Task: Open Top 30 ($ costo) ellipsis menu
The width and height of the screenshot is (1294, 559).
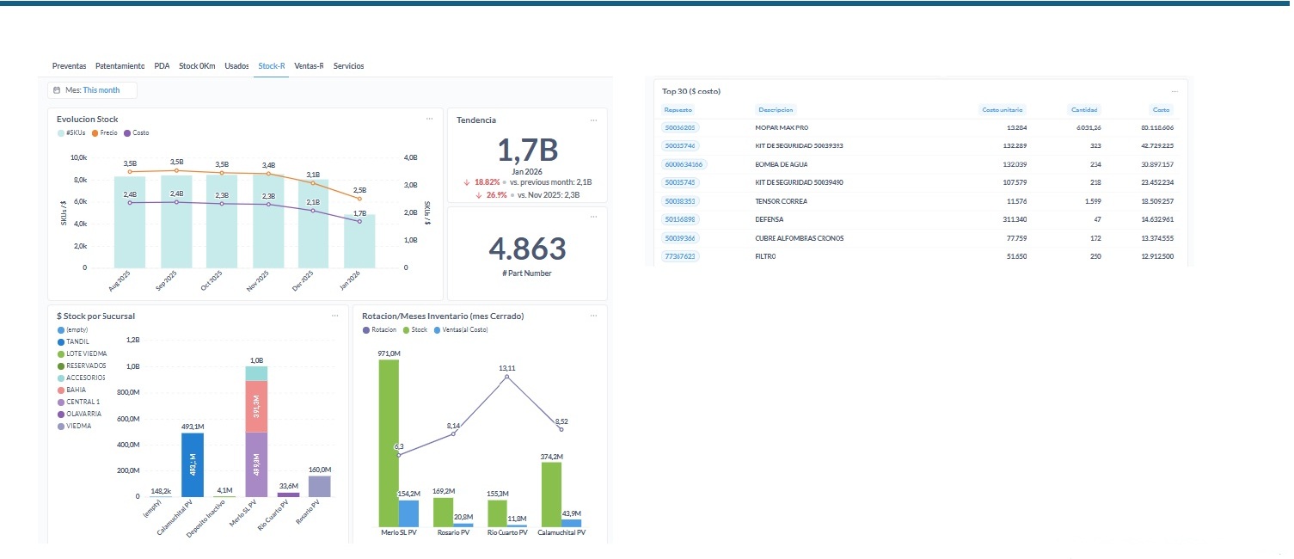Action: point(1174,90)
